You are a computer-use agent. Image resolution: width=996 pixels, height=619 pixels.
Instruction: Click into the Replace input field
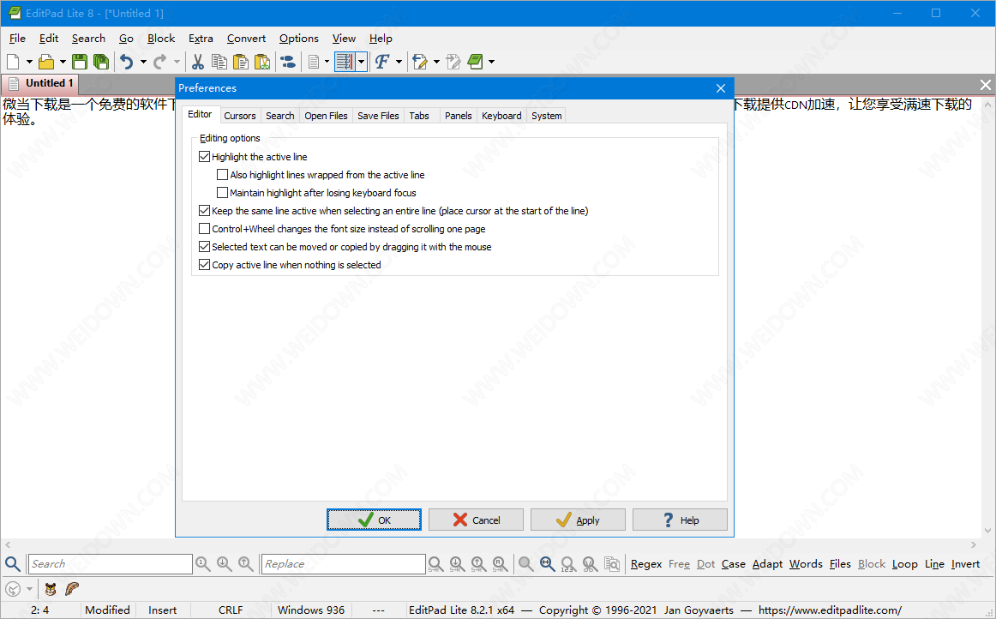344,564
